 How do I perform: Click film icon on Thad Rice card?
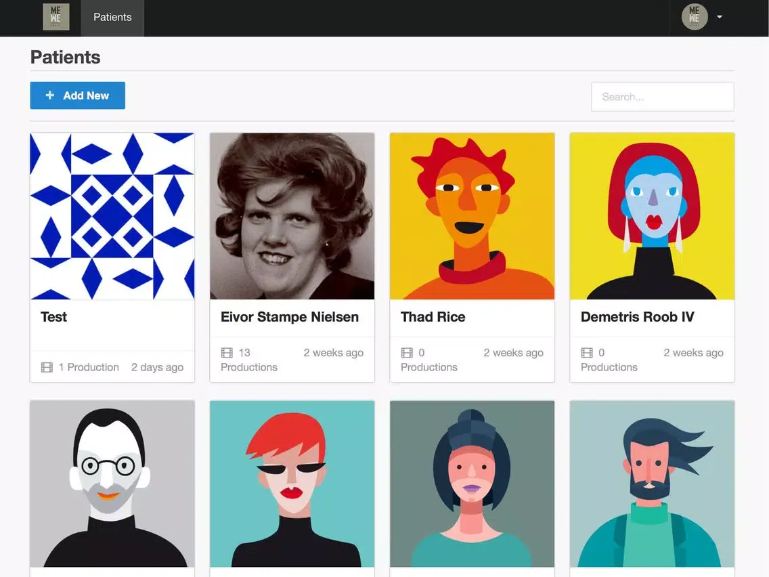coord(407,353)
